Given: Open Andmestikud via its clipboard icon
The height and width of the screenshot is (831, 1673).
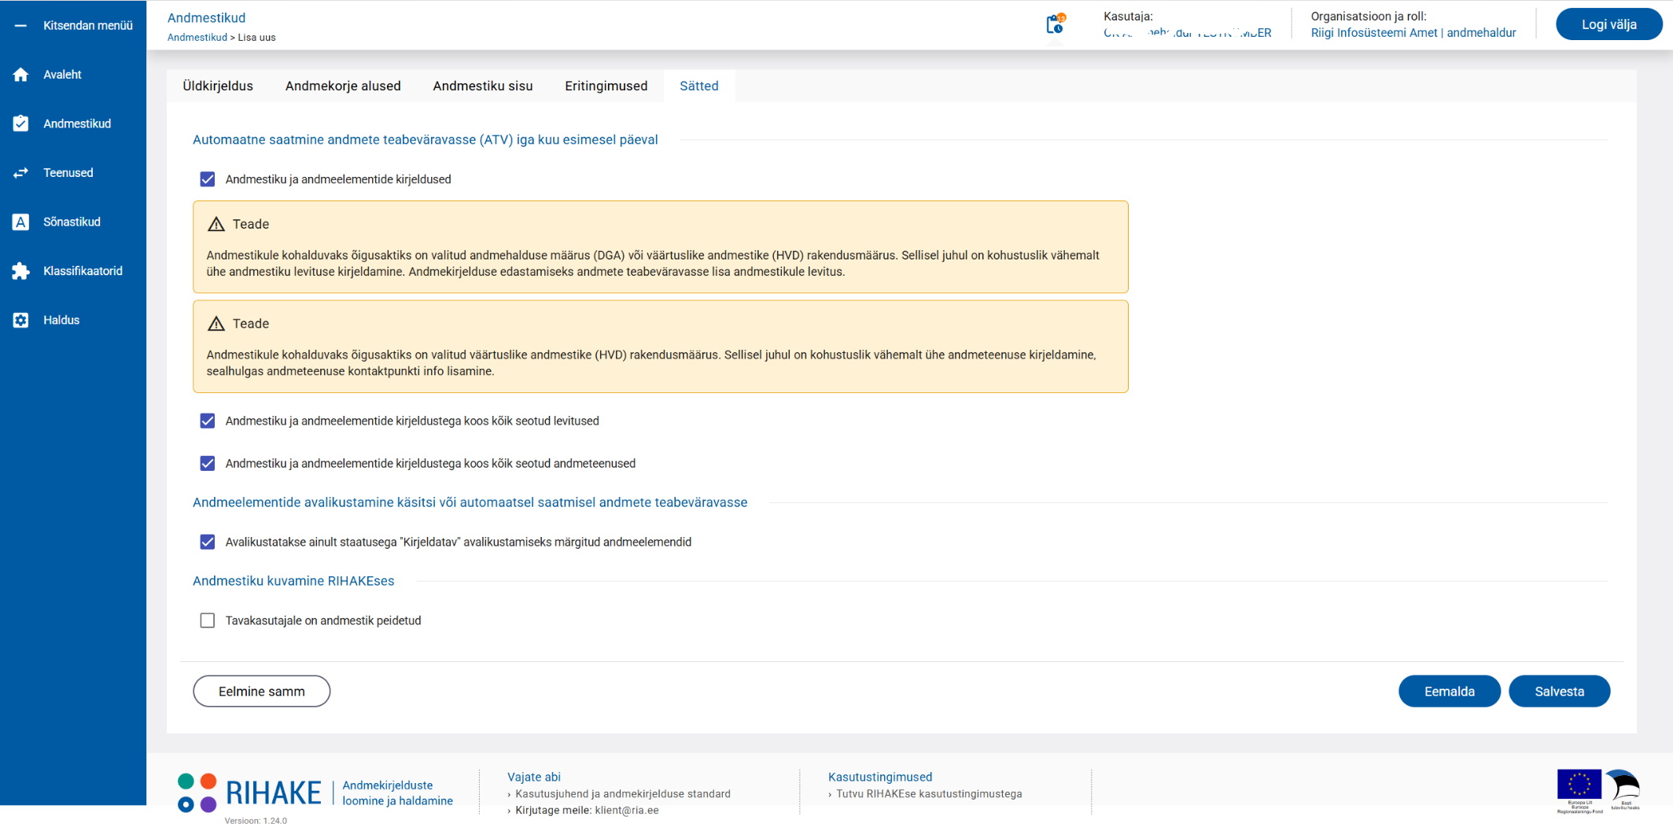Looking at the screenshot, I should (20, 123).
